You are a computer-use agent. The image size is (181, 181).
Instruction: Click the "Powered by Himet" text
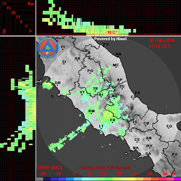pos(110,39)
